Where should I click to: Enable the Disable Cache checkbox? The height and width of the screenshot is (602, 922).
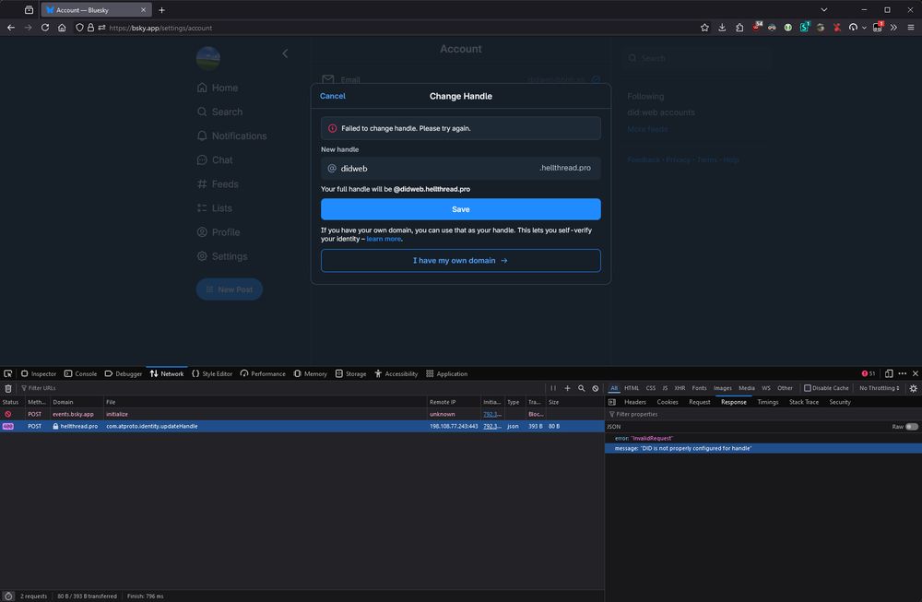click(x=808, y=388)
